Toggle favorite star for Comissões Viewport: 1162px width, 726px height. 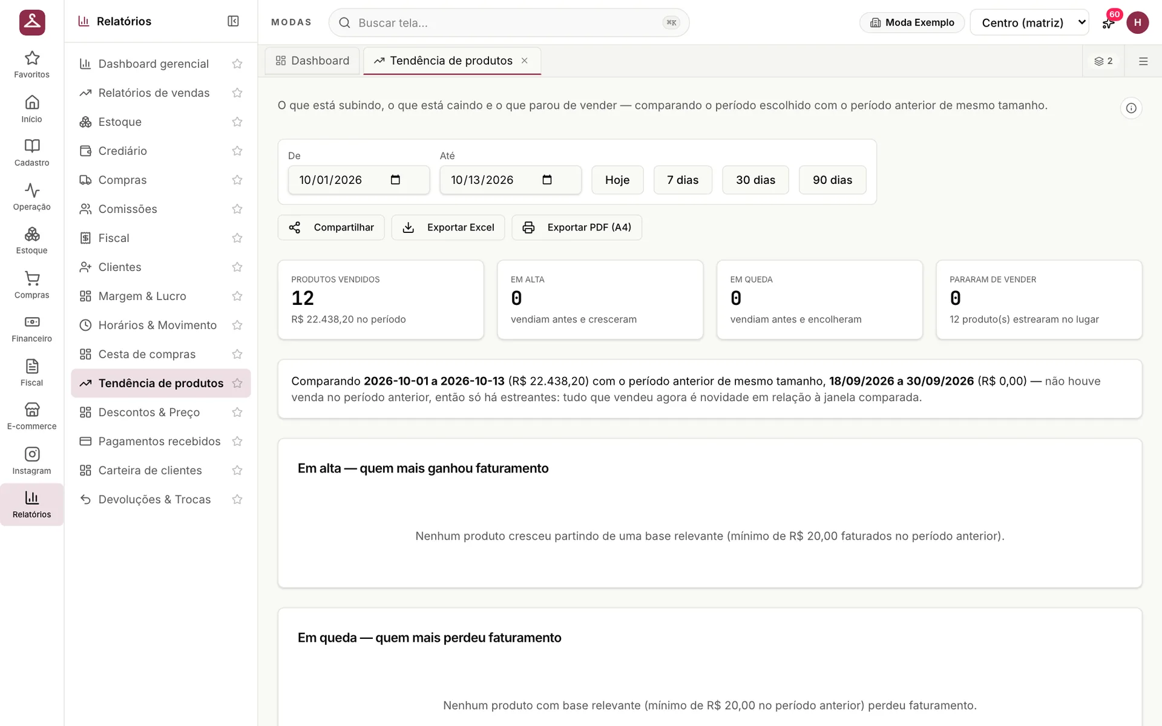237,209
